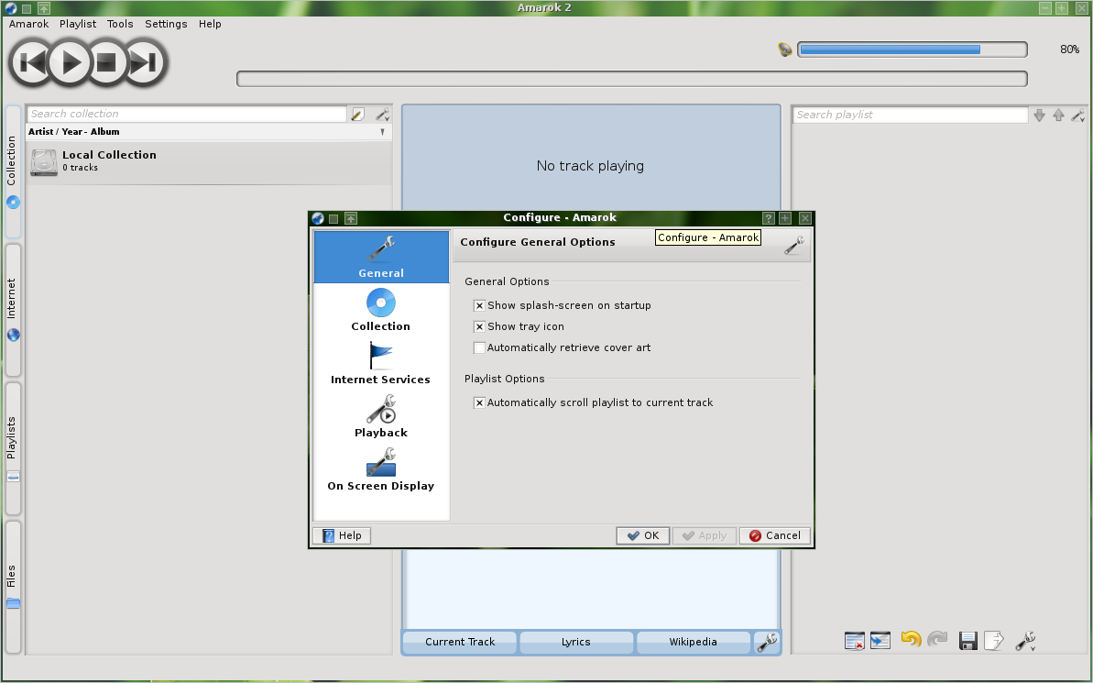Screen dimensions: 1093x683
Task: Select Collection category in Configure dialog
Action: click(x=381, y=311)
